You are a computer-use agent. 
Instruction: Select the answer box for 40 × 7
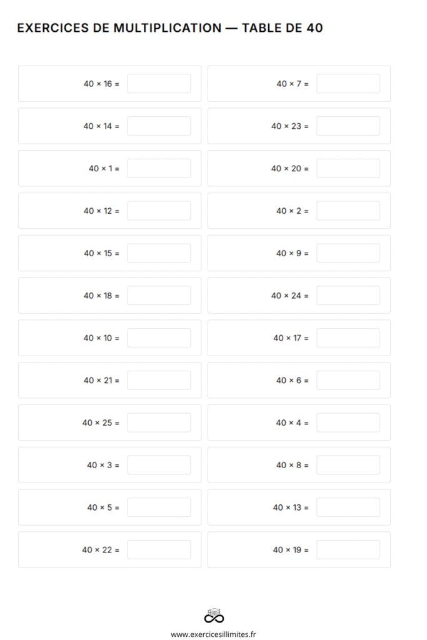(348, 84)
